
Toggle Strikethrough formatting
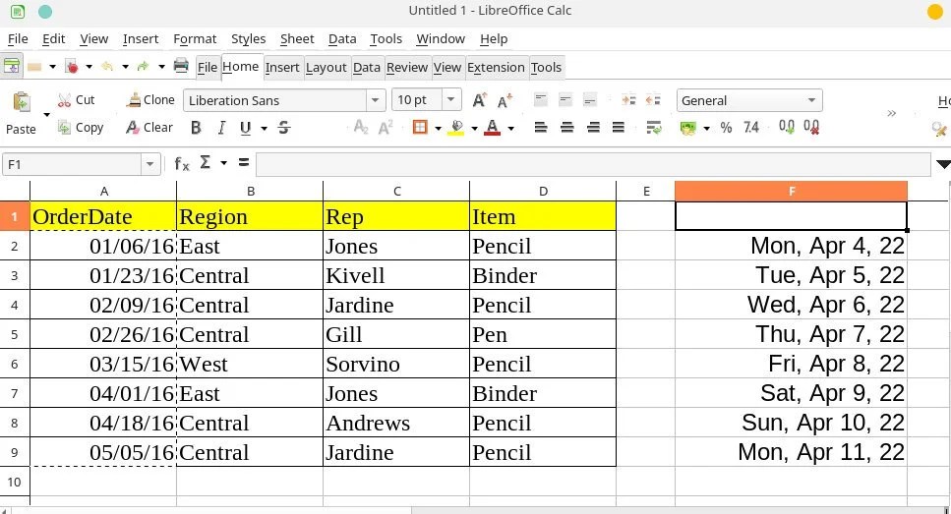pyautogui.click(x=284, y=128)
